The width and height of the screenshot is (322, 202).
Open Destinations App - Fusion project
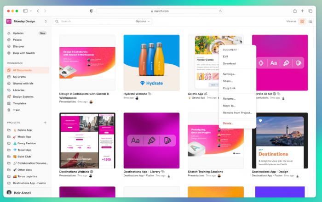pyautogui.click(x=27, y=183)
